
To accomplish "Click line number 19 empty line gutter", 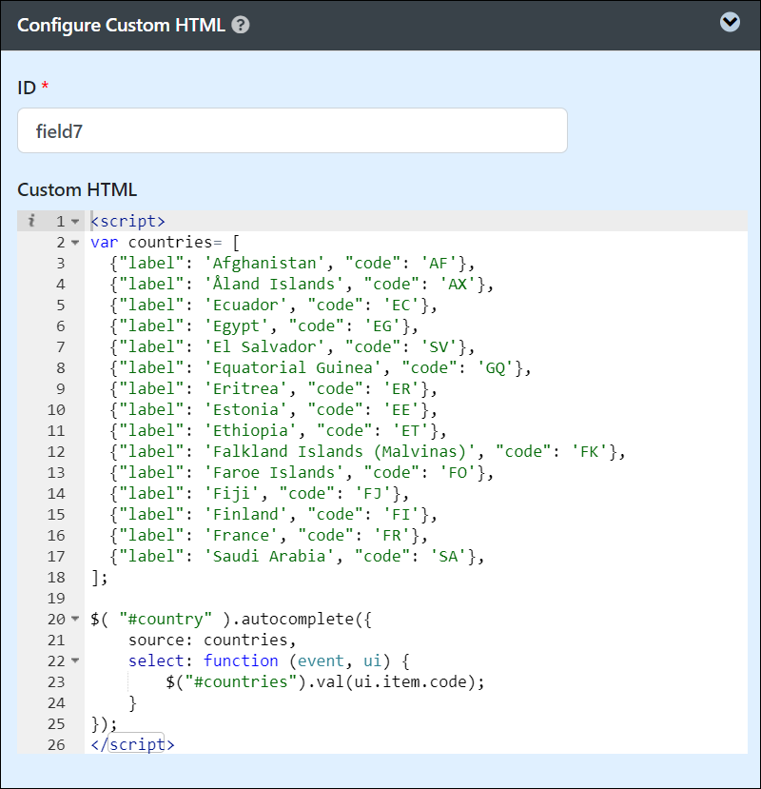I will [x=56, y=598].
